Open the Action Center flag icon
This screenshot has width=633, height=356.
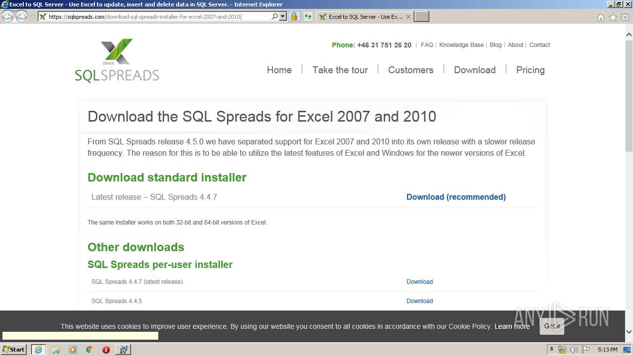(x=586, y=350)
